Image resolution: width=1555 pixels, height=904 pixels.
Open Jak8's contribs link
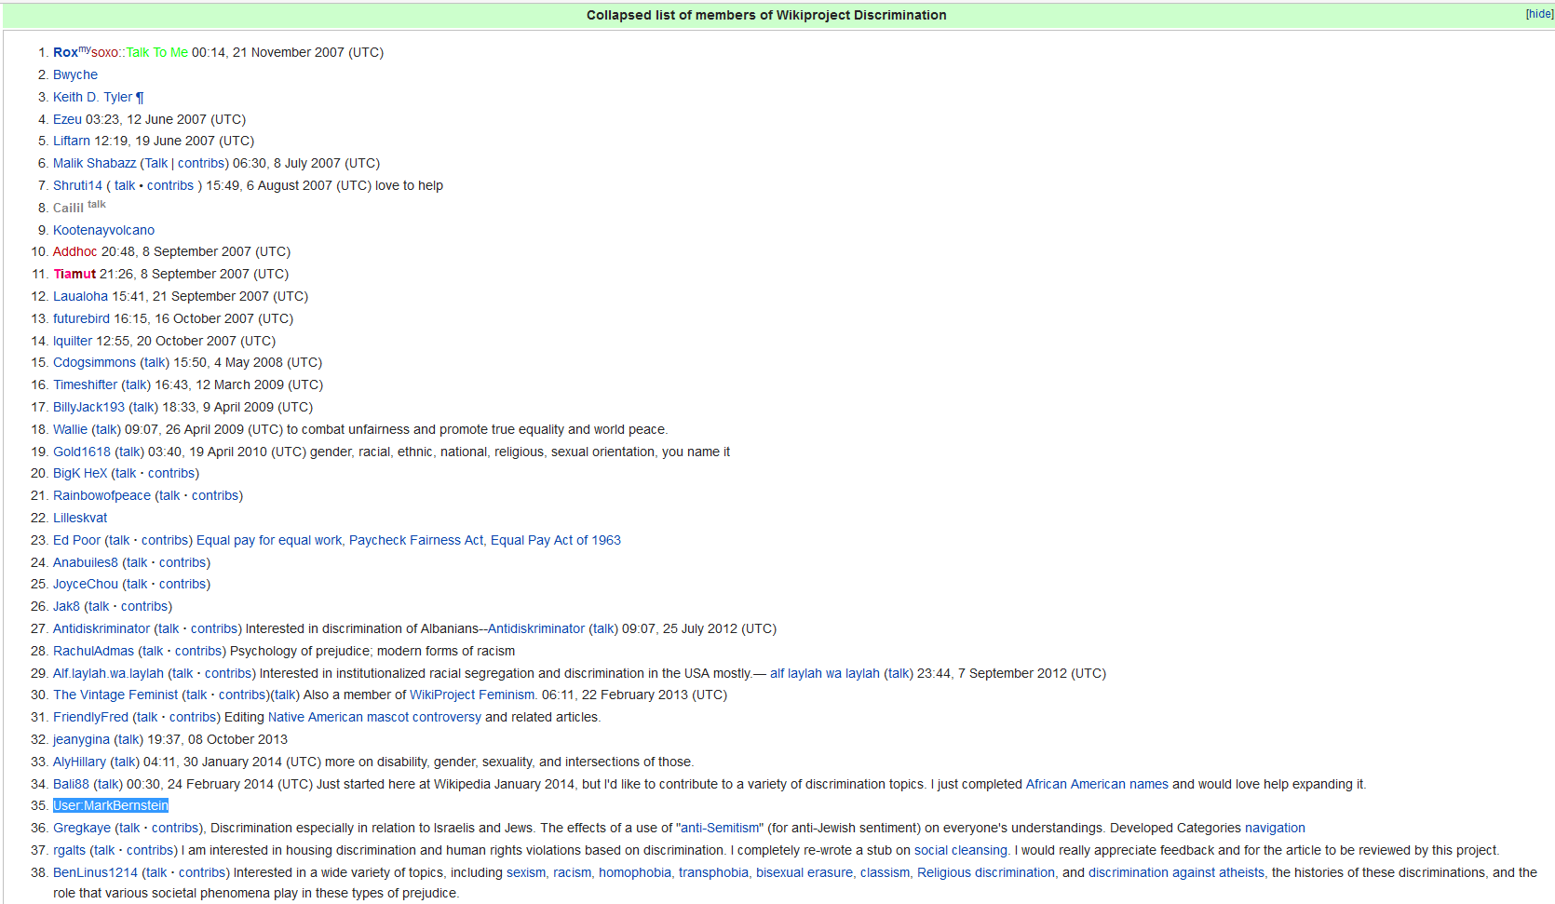pos(144,606)
